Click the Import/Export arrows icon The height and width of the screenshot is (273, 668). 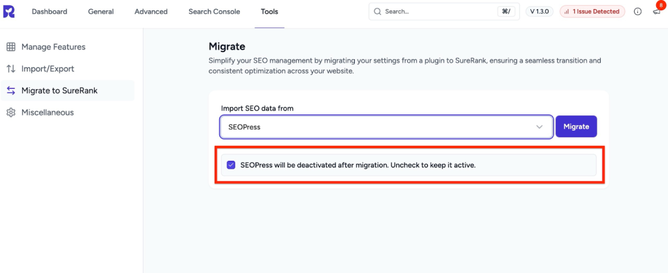point(11,68)
